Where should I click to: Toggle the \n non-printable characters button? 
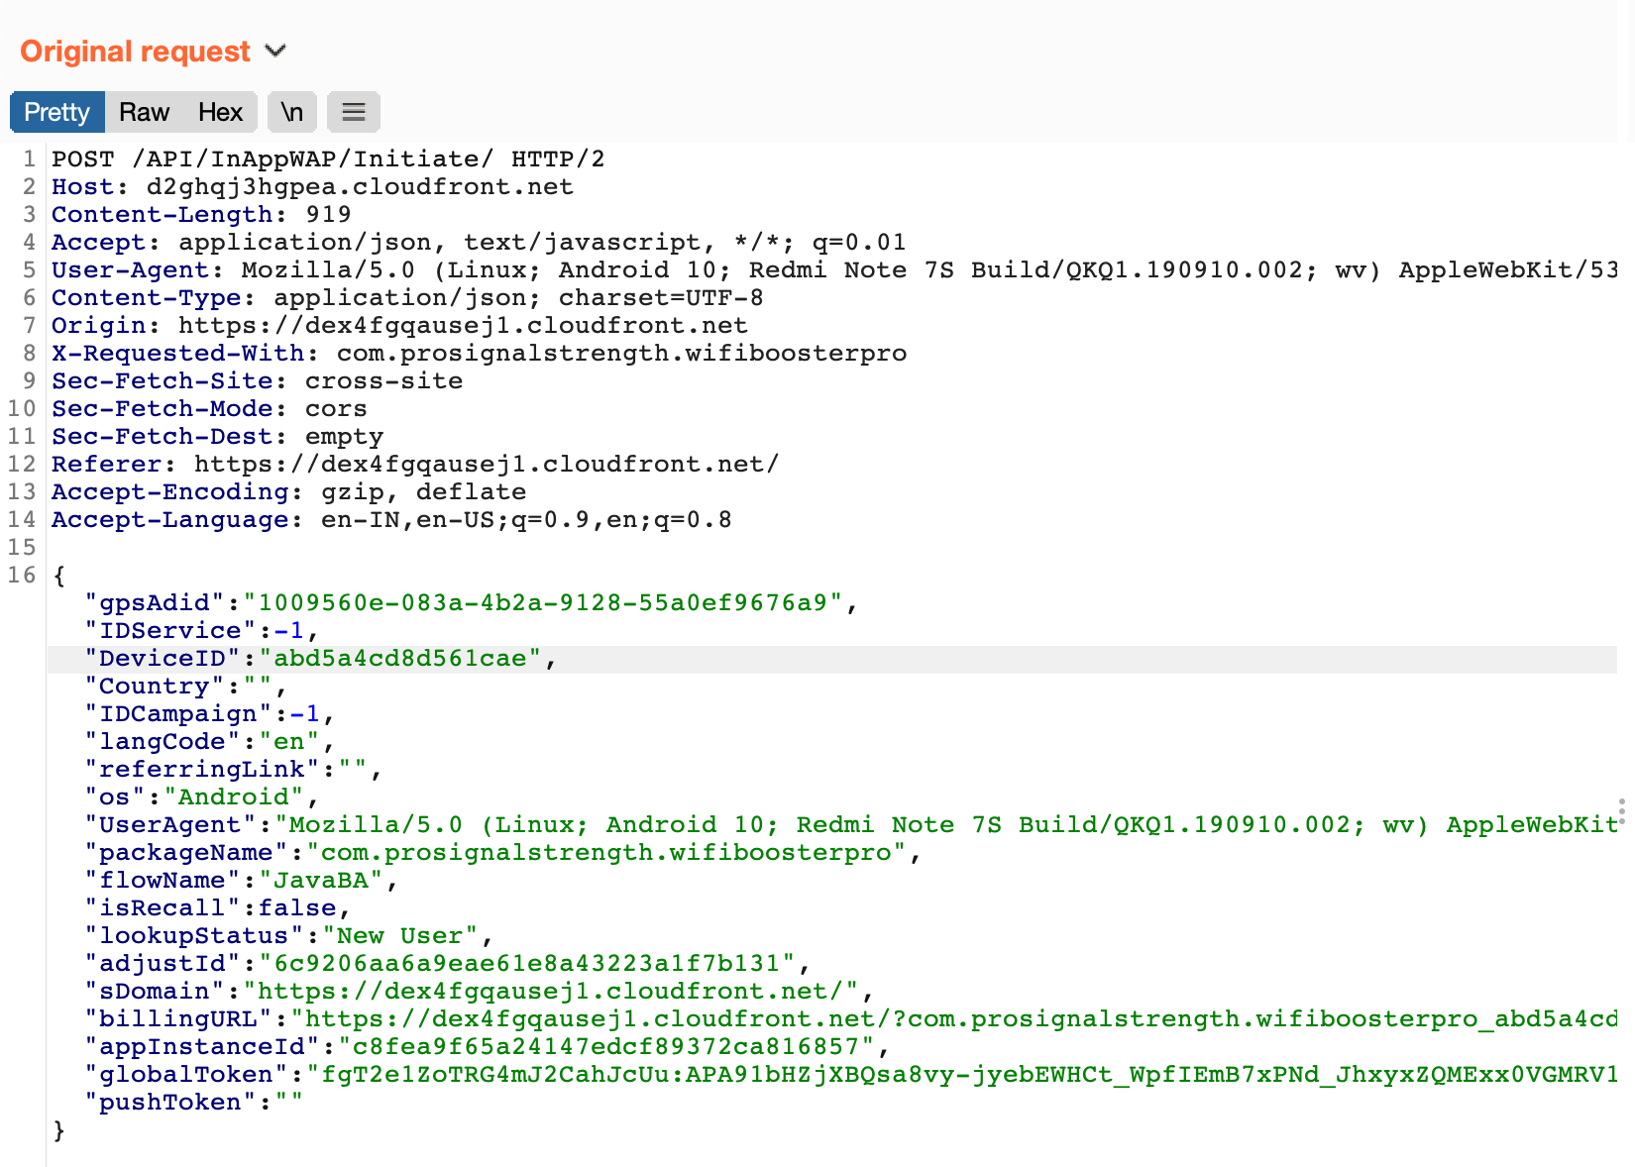pyautogui.click(x=291, y=112)
